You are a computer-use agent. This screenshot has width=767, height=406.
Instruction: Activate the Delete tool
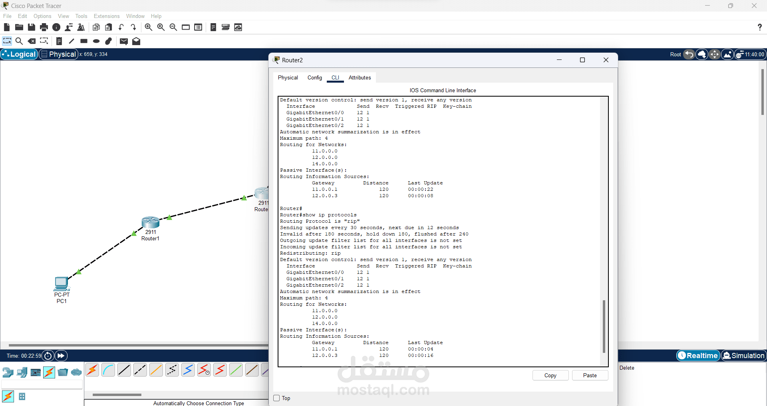(32, 41)
